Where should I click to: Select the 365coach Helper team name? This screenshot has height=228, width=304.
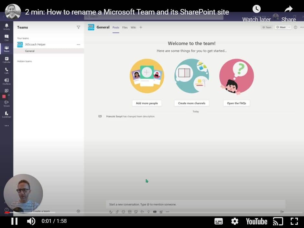point(35,45)
